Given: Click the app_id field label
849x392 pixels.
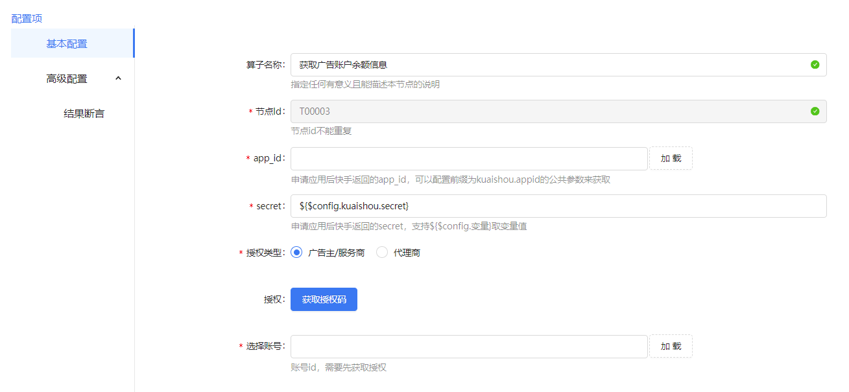Looking at the screenshot, I should click(268, 159).
